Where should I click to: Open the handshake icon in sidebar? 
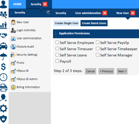4,35
